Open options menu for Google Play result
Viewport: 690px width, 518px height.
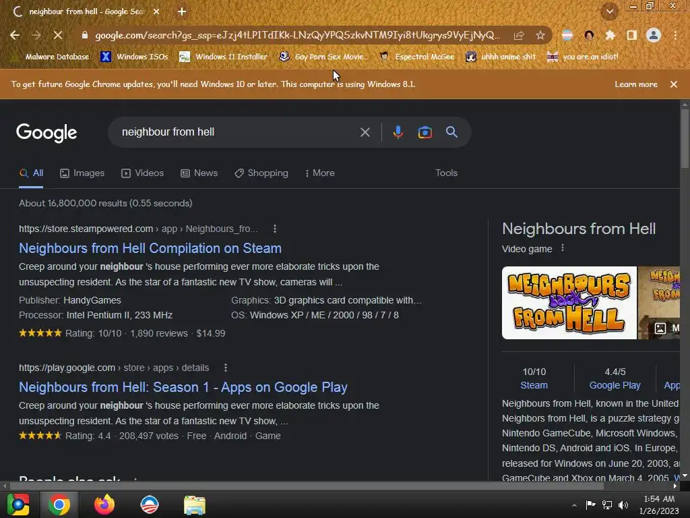click(225, 368)
